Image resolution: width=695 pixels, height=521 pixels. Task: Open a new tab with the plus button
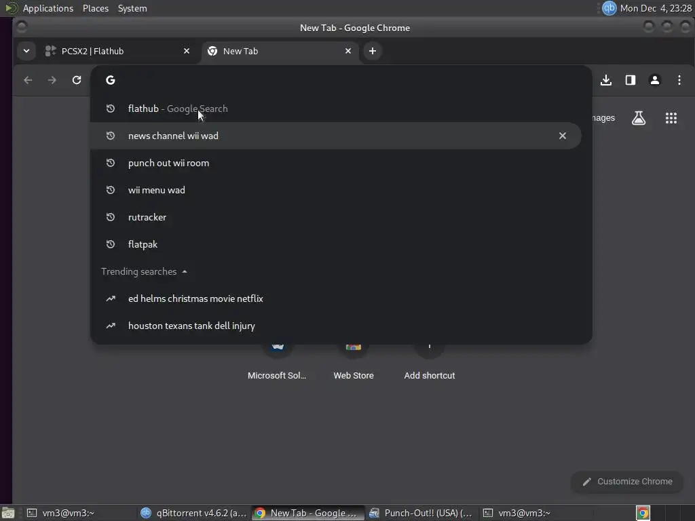tap(373, 51)
